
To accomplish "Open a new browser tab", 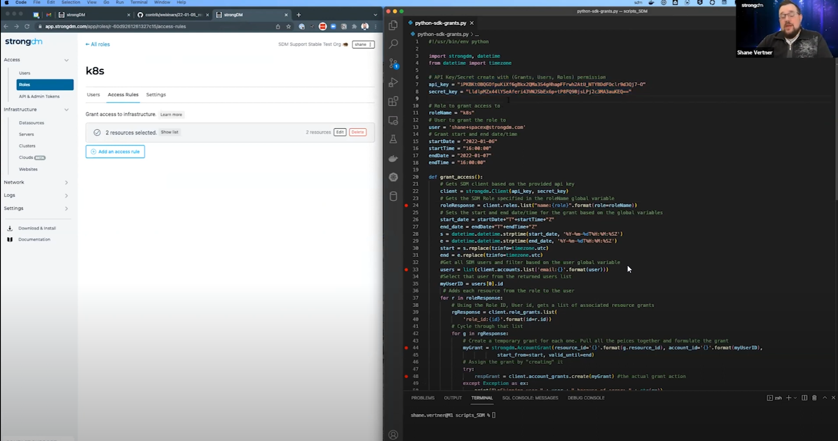I will (299, 15).
